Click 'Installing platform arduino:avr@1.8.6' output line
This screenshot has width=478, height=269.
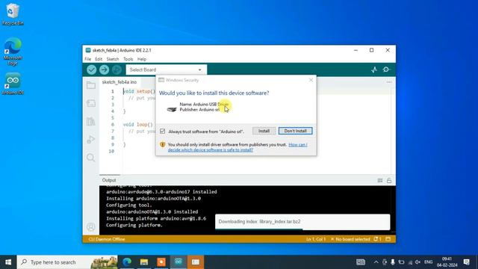[156, 218]
